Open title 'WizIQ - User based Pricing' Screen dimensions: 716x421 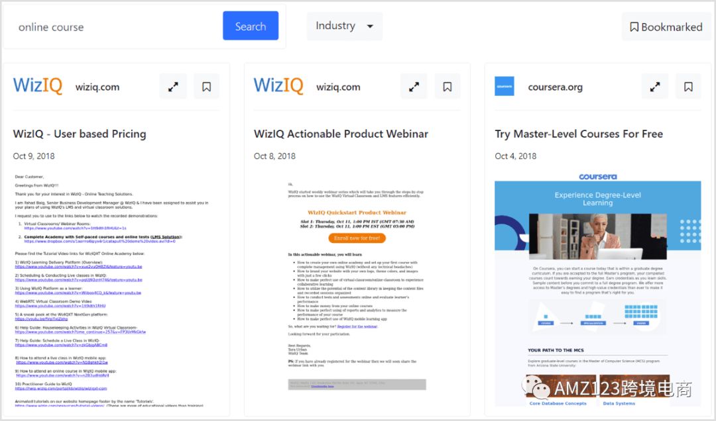(x=80, y=134)
